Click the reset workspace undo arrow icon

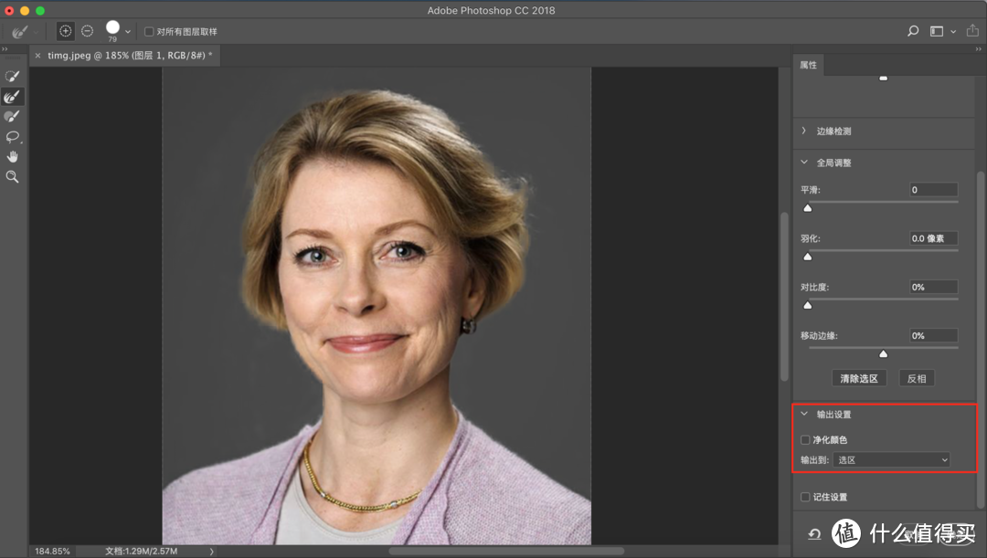814,534
